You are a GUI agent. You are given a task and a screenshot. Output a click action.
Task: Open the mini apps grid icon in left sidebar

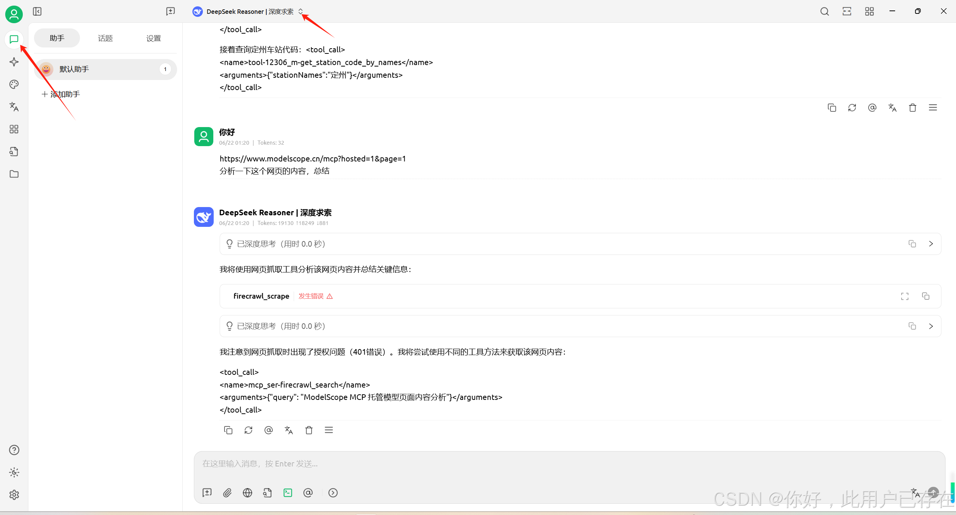pos(14,129)
